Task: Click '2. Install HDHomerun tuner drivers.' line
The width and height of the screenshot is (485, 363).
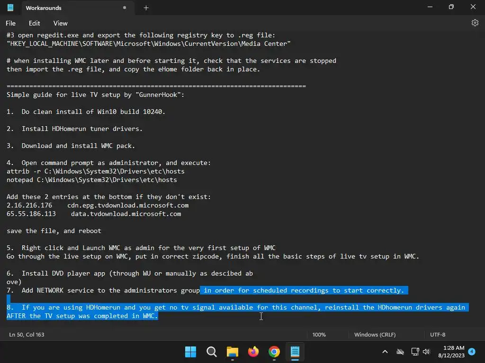Action: coord(74,129)
